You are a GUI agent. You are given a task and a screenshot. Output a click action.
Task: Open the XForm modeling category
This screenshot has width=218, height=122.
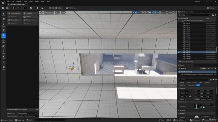point(3,25)
